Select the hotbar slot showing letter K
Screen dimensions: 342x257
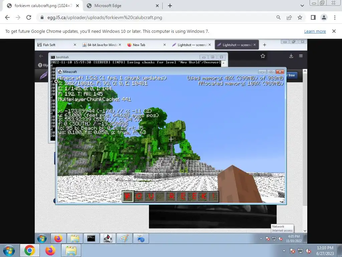tap(203, 197)
